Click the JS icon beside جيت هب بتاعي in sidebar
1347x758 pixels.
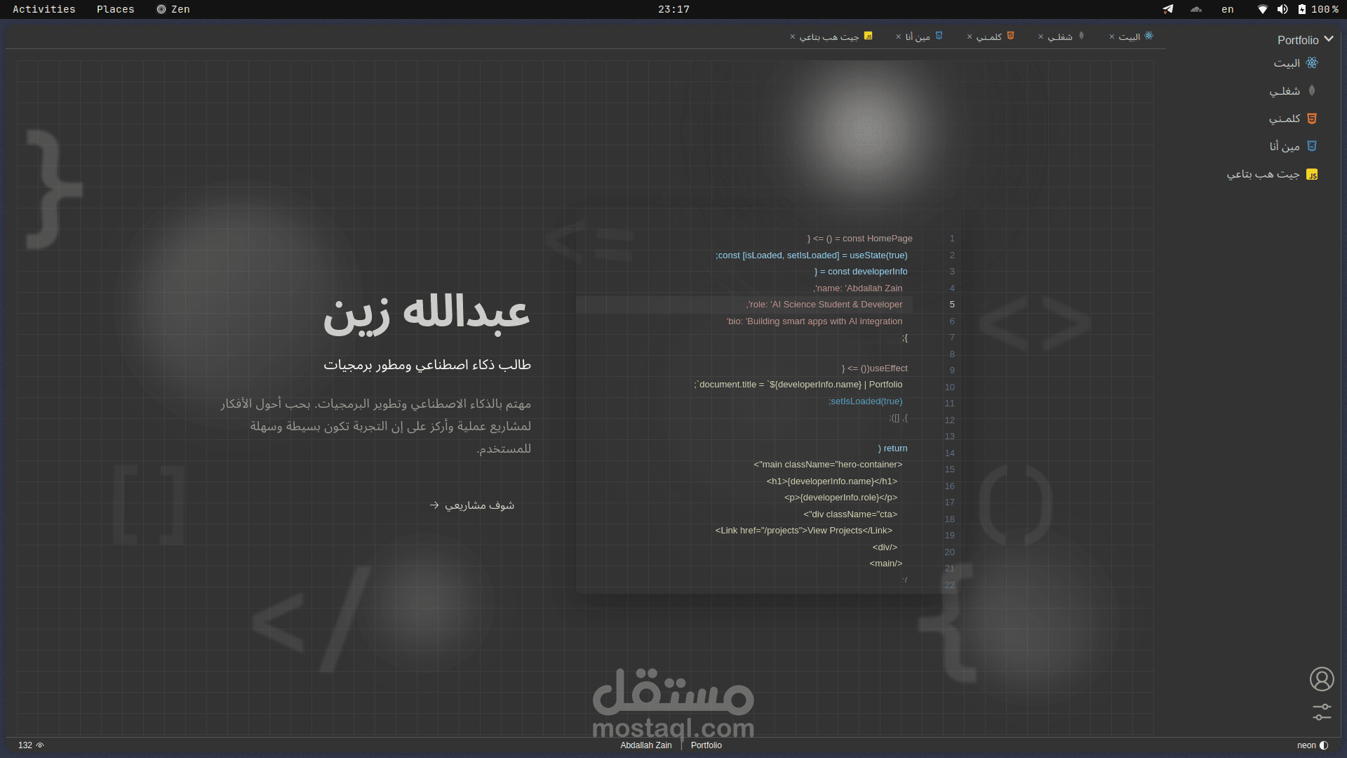[x=1312, y=175]
